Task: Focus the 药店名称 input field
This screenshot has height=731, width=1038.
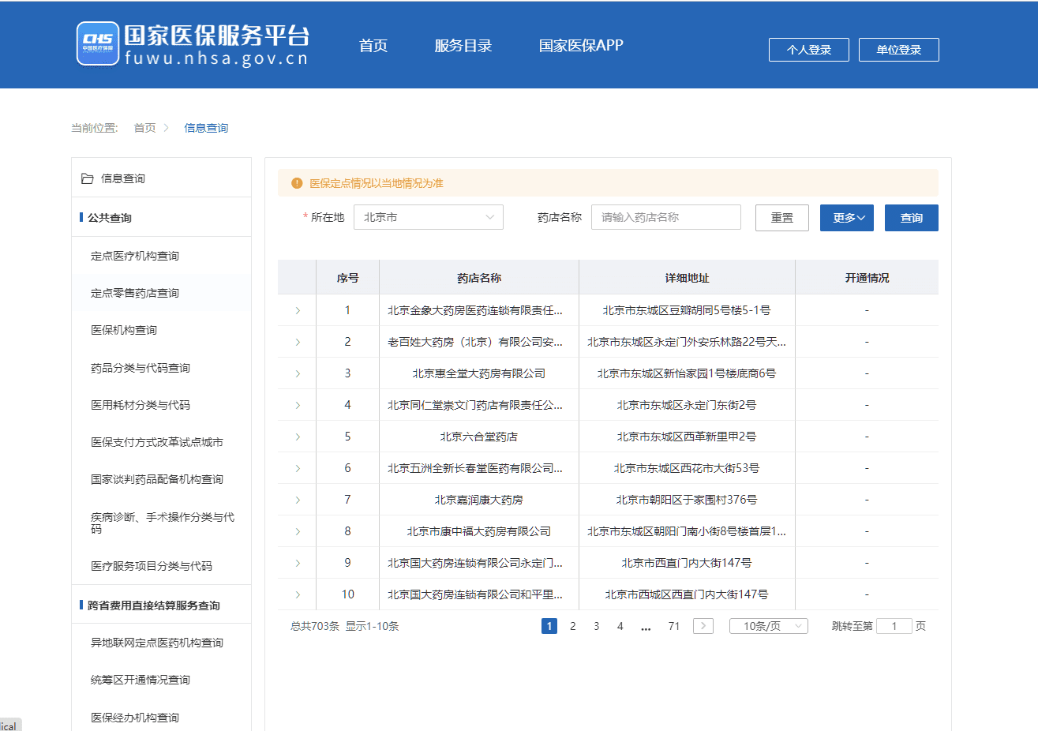Action: click(x=666, y=217)
